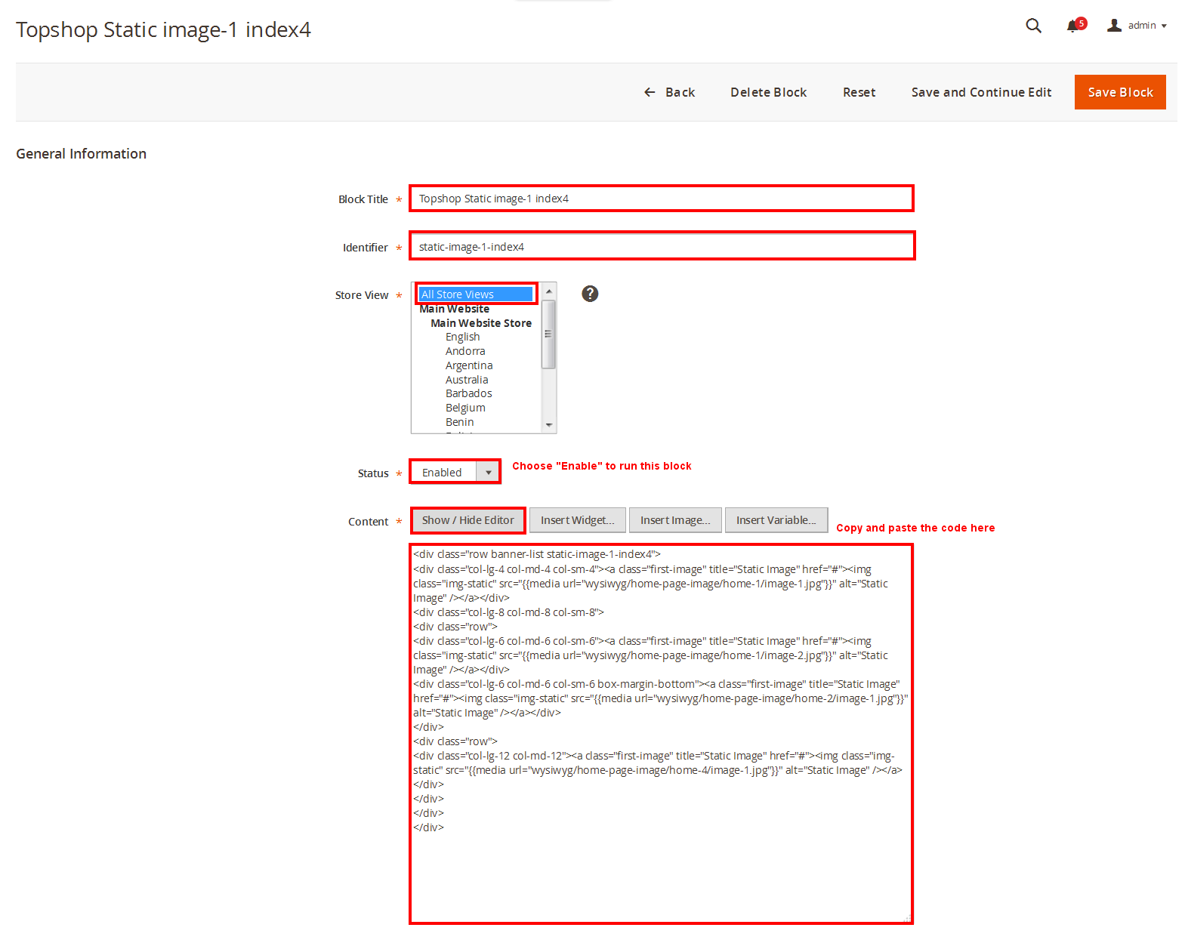Click Save and Continue Edit
1185x943 pixels.
[980, 92]
